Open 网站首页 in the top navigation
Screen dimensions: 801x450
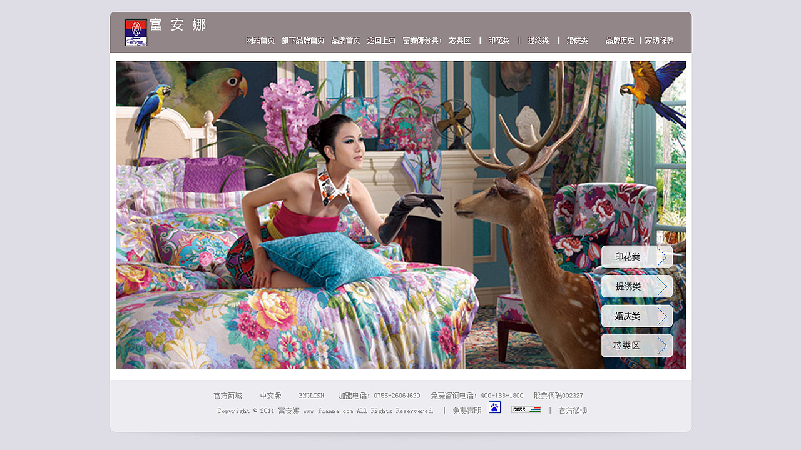(260, 41)
